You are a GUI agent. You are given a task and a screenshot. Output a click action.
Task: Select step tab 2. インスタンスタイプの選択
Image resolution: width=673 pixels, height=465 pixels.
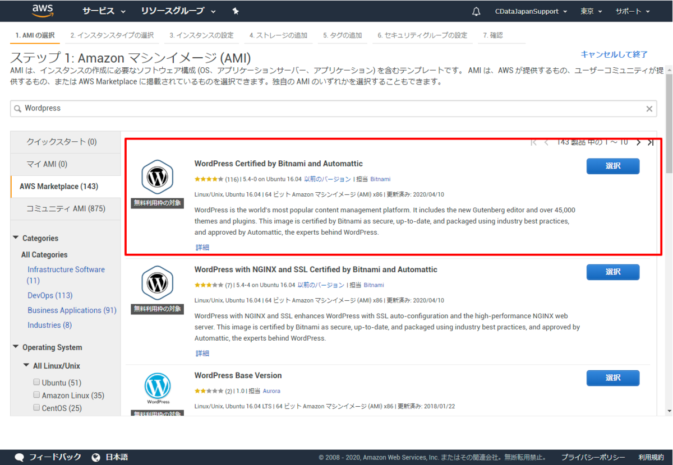(x=112, y=35)
